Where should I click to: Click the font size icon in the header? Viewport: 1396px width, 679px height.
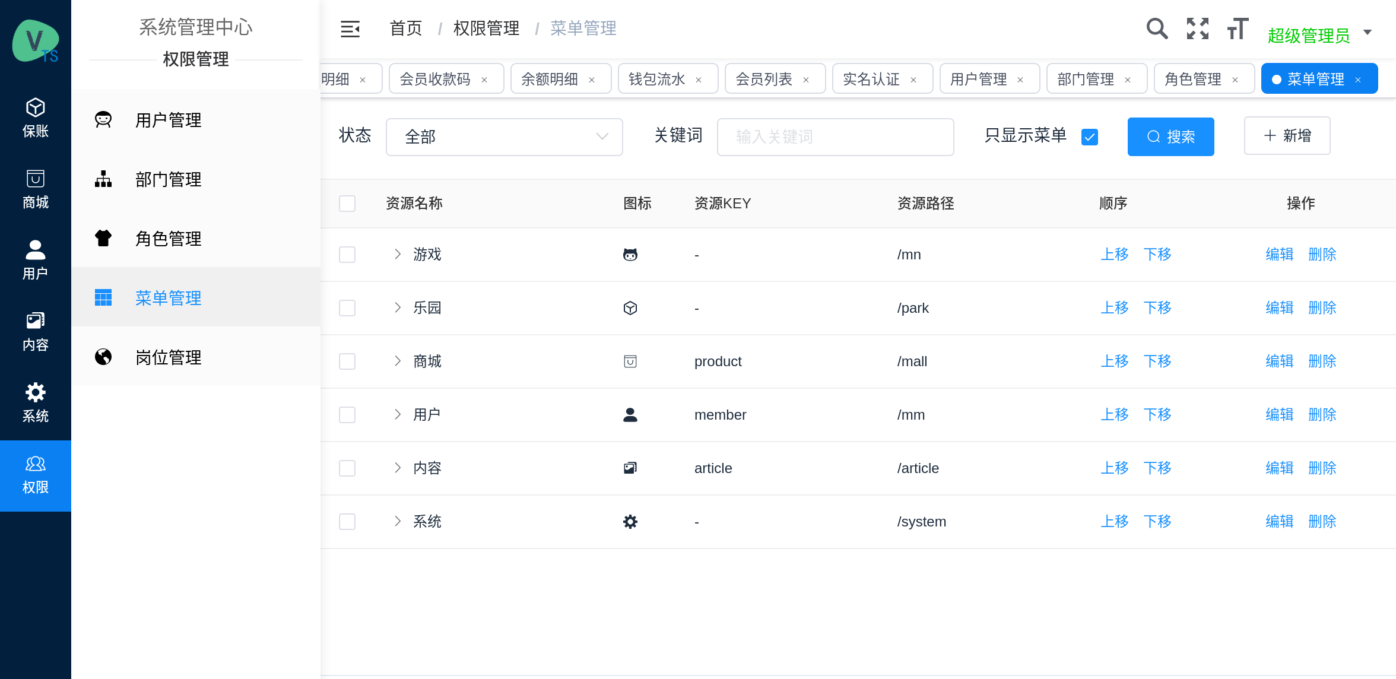click(x=1238, y=28)
